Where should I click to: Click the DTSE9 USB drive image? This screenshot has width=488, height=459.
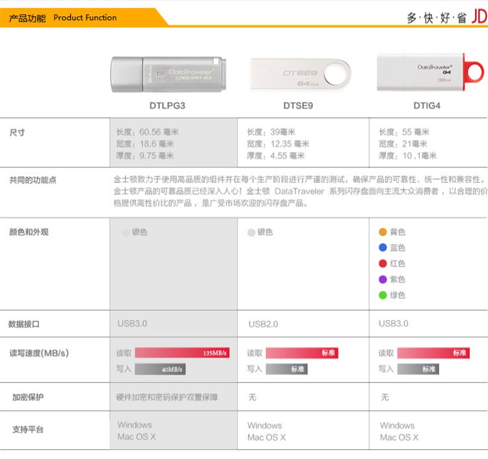tap(301, 74)
